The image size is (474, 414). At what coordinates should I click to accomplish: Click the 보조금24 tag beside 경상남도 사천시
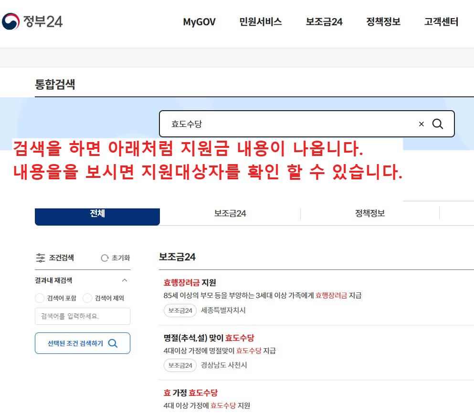180,365
